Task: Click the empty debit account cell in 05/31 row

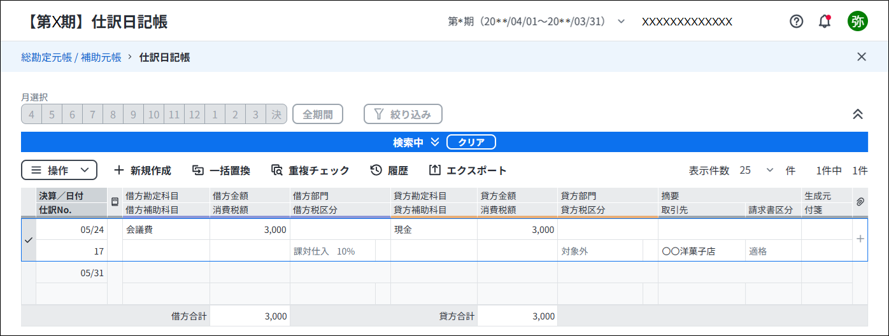Action: pyautogui.click(x=166, y=272)
